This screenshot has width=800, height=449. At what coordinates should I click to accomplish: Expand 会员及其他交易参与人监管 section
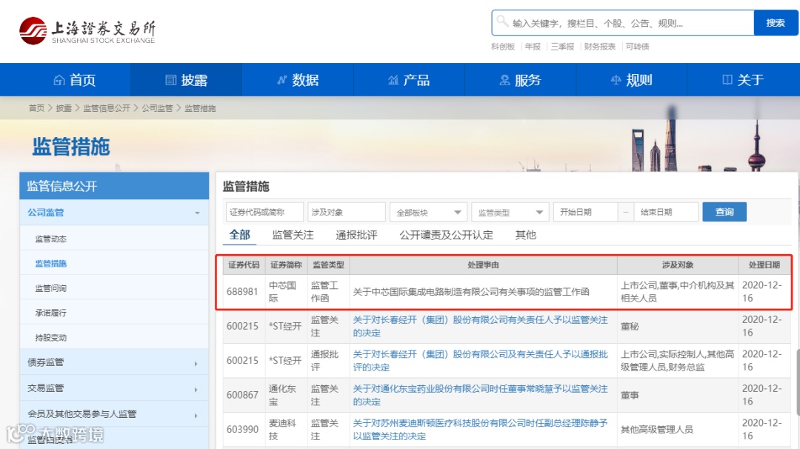tap(114, 414)
